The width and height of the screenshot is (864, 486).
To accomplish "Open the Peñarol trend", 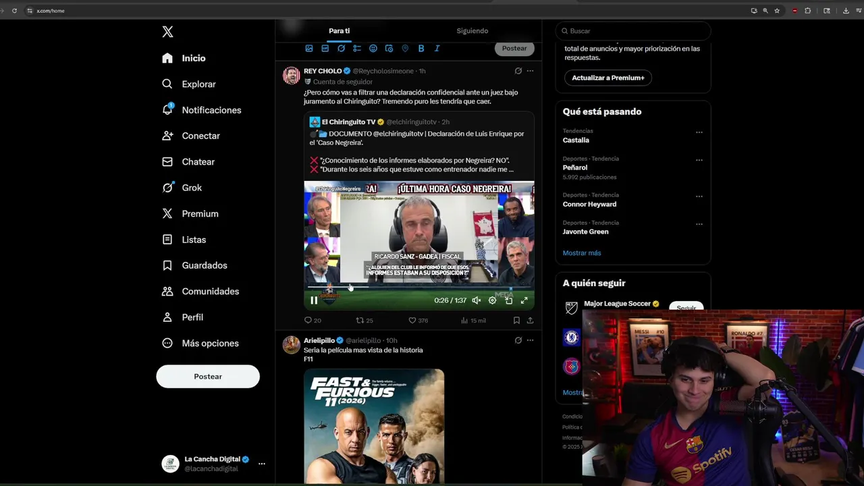I will [x=575, y=167].
